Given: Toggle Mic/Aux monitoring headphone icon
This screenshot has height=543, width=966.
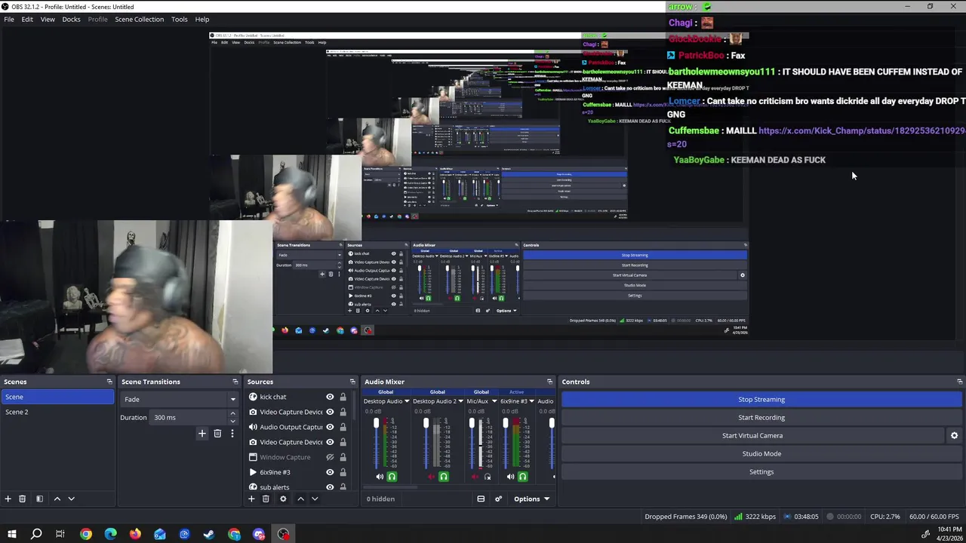Looking at the screenshot, I should click(488, 477).
